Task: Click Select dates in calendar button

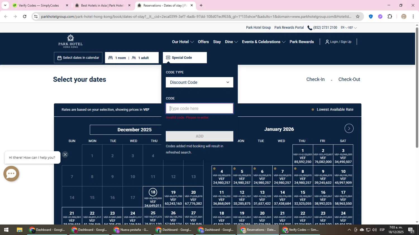Action: pyautogui.click(x=78, y=58)
